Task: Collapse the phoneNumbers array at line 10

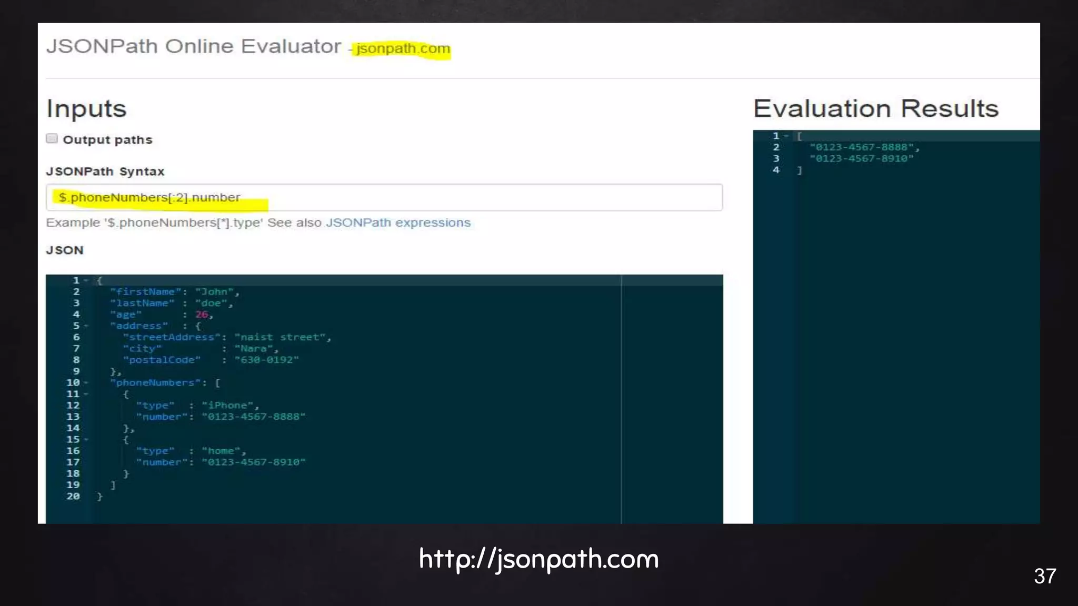Action: (x=86, y=383)
